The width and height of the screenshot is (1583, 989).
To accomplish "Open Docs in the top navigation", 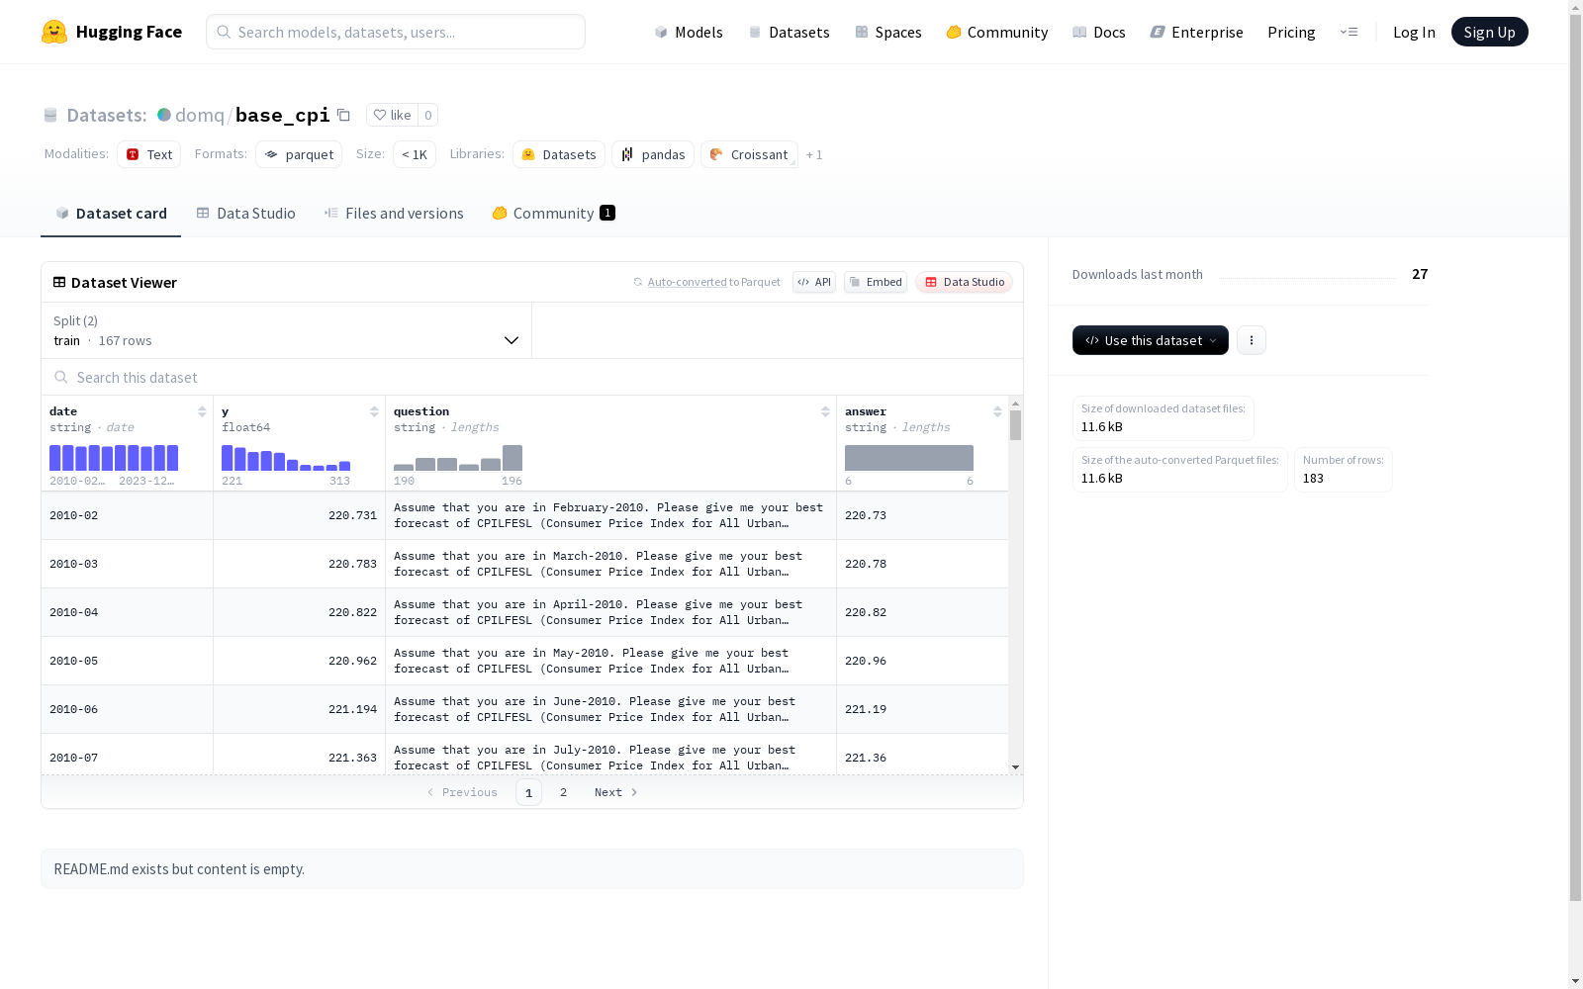I will 1099,32.
